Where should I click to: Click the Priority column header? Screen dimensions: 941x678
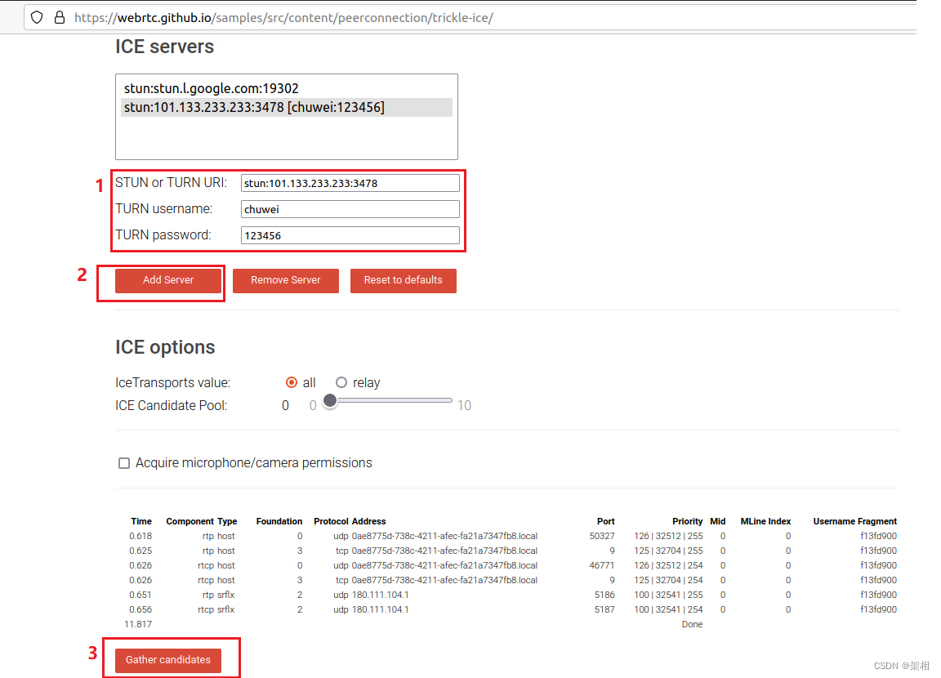[687, 521]
